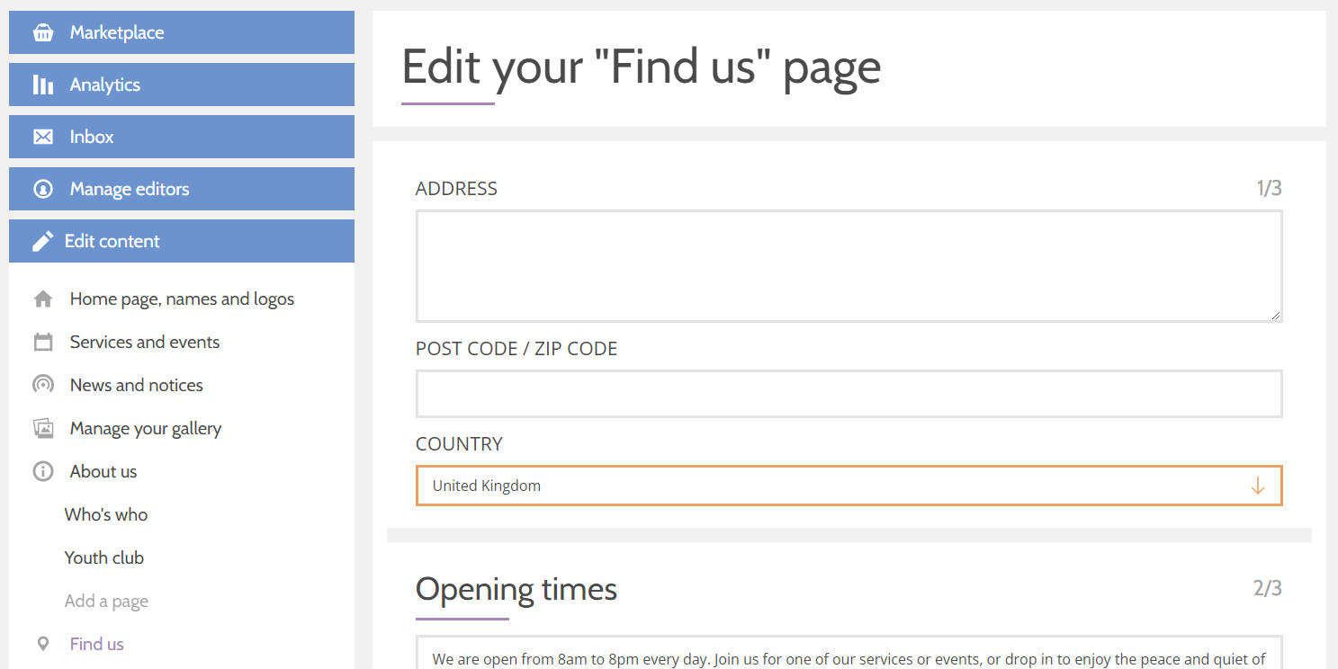Screen dimensions: 1338x669
Task: Open Home page, names and logos
Action: (182, 299)
